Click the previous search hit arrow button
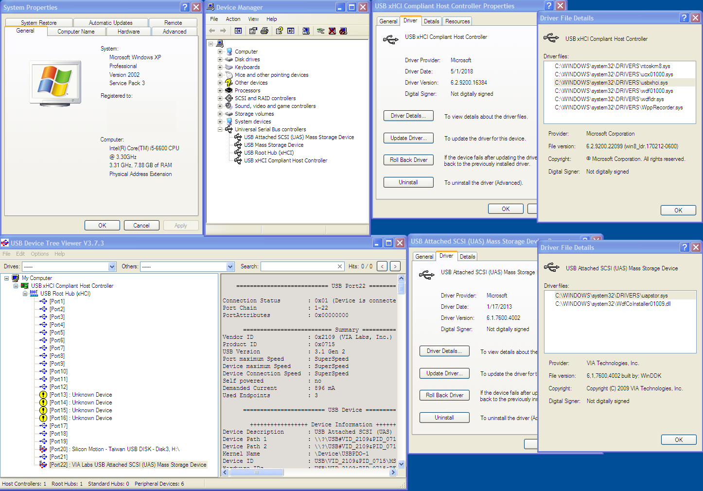 click(383, 266)
